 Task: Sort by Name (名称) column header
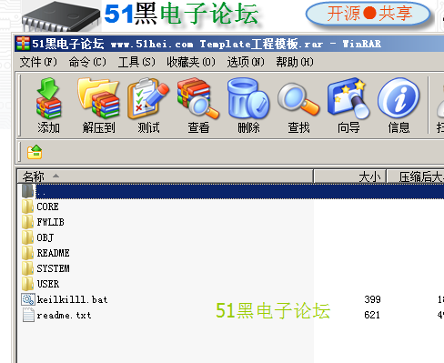coord(166,176)
